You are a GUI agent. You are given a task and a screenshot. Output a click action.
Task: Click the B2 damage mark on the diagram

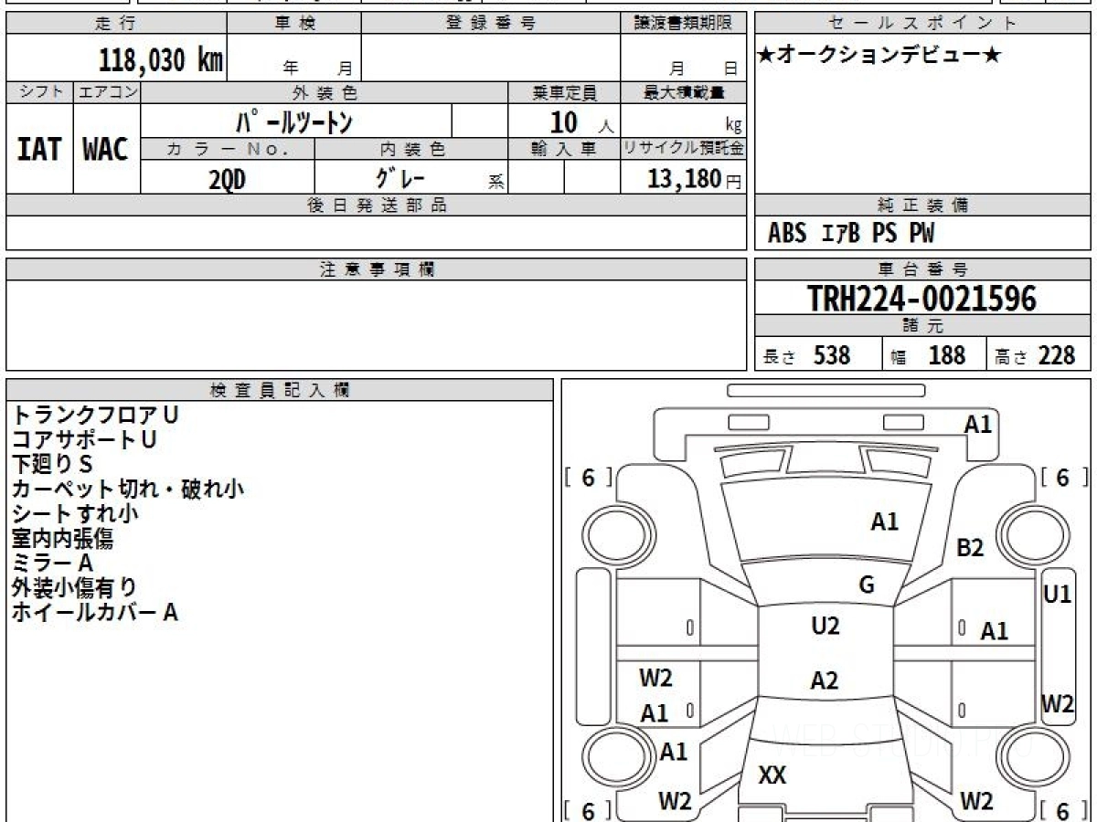[970, 548]
